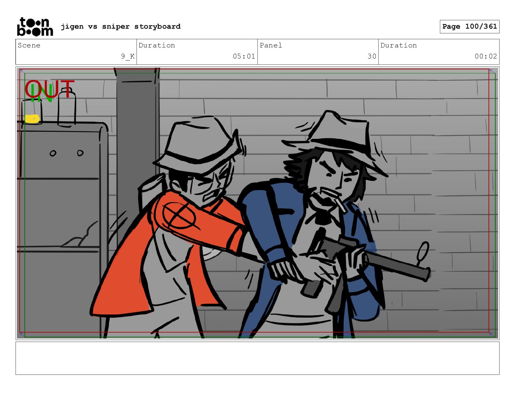Click the "Page 100/361" page indicator
The image size is (515, 398).
point(469,27)
